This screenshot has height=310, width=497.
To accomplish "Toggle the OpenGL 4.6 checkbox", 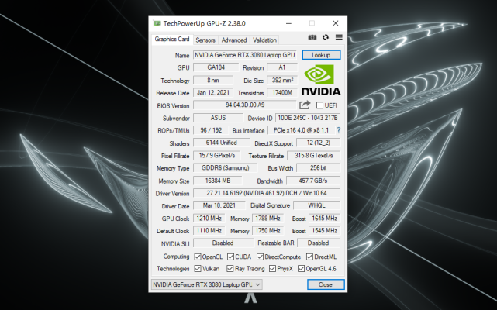I will click(301, 268).
